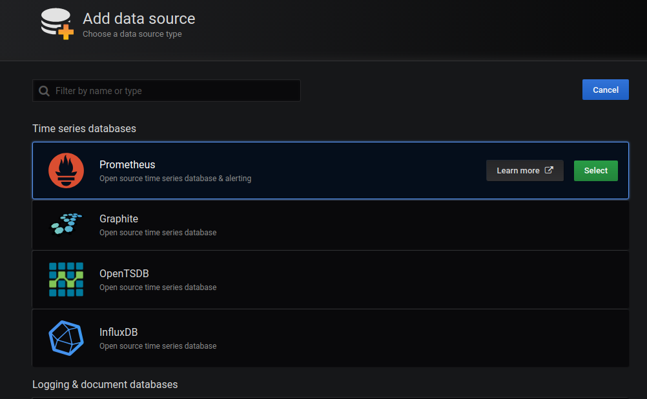Choose the Prometheus data source name
647x399 pixels.
click(127, 165)
